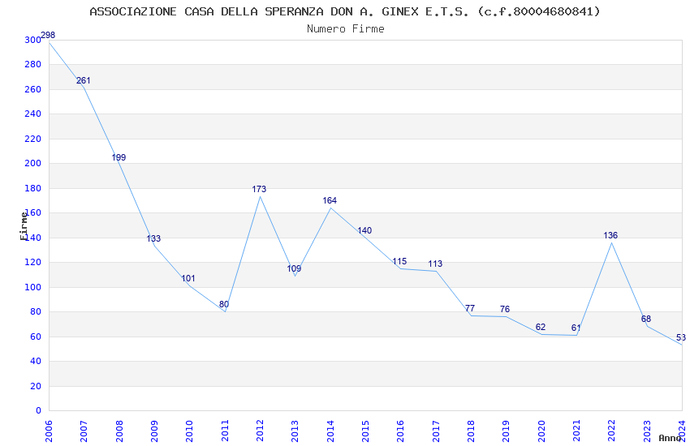690x446 pixels.
Task: Select the data label 173 for 2012
Action: pyautogui.click(x=259, y=189)
